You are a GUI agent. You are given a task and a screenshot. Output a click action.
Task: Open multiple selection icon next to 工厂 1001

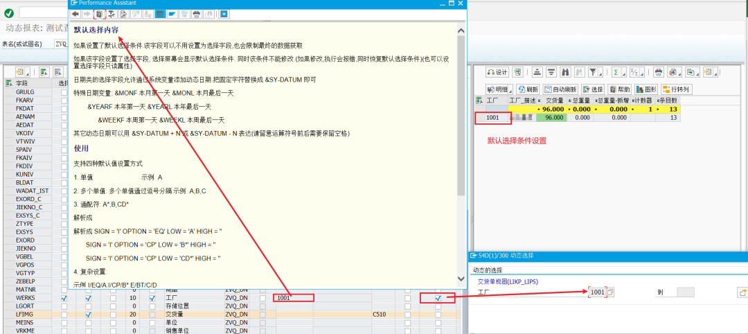click(x=611, y=292)
